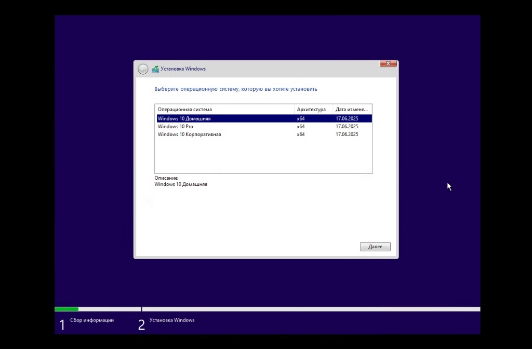
Task: Click the Описание label
Action: pos(166,178)
